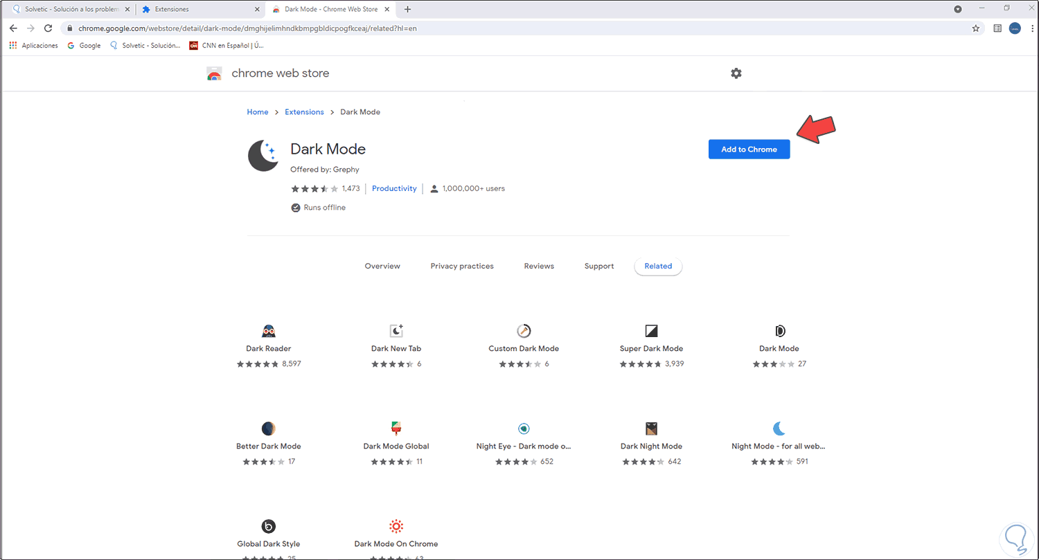Open the Chrome profile avatar

(x=1015, y=28)
